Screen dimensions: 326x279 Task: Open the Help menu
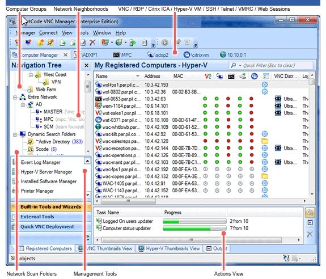pyautogui.click(x=121, y=33)
